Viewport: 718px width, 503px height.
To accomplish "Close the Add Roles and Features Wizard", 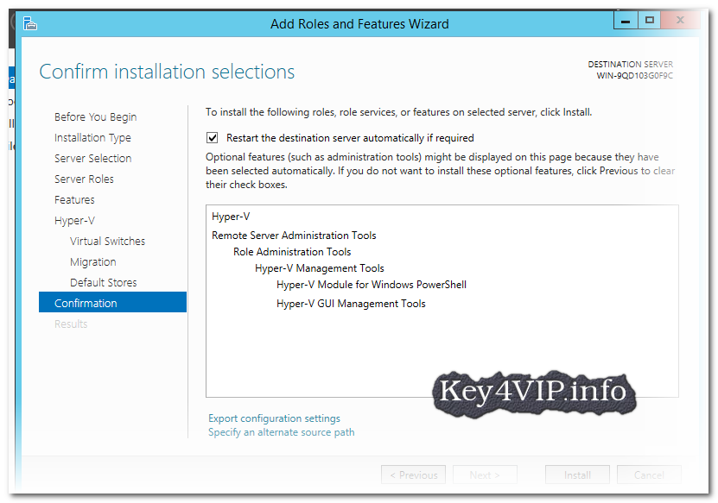I will tap(680, 21).
